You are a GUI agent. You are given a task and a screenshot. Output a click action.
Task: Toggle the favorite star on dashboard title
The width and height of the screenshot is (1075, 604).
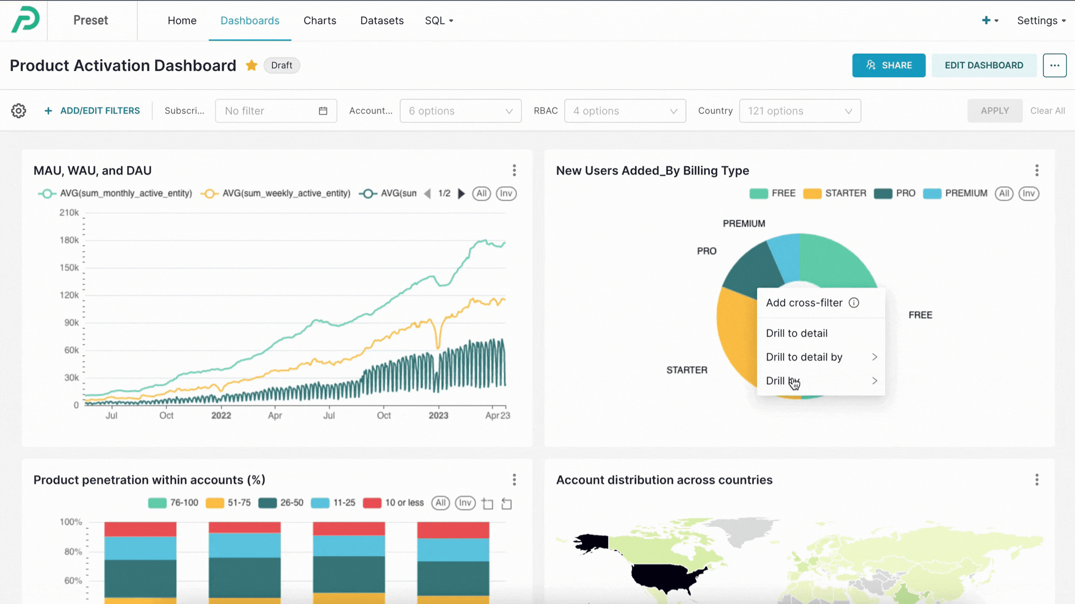coord(251,65)
